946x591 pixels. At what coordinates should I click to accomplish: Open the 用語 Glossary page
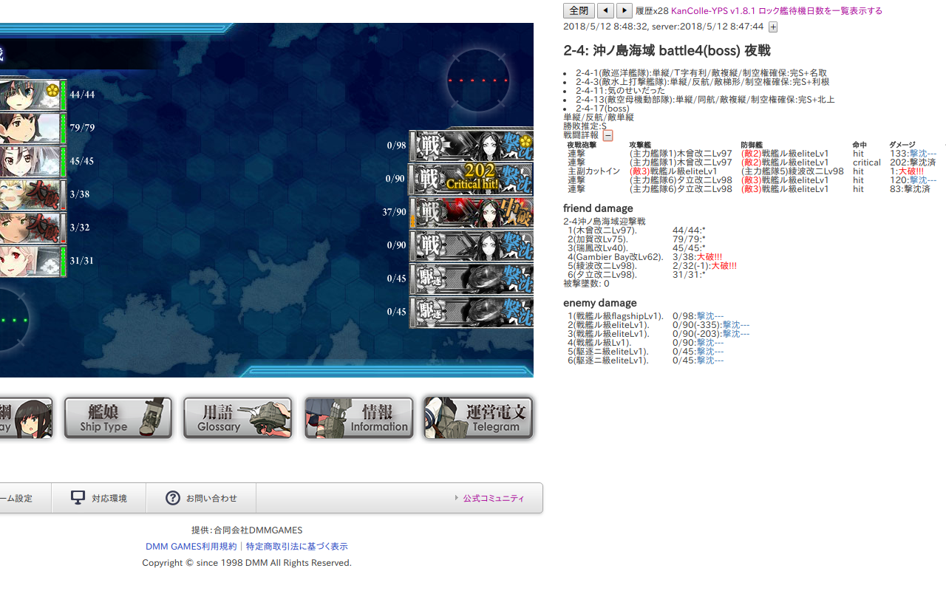(x=237, y=417)
